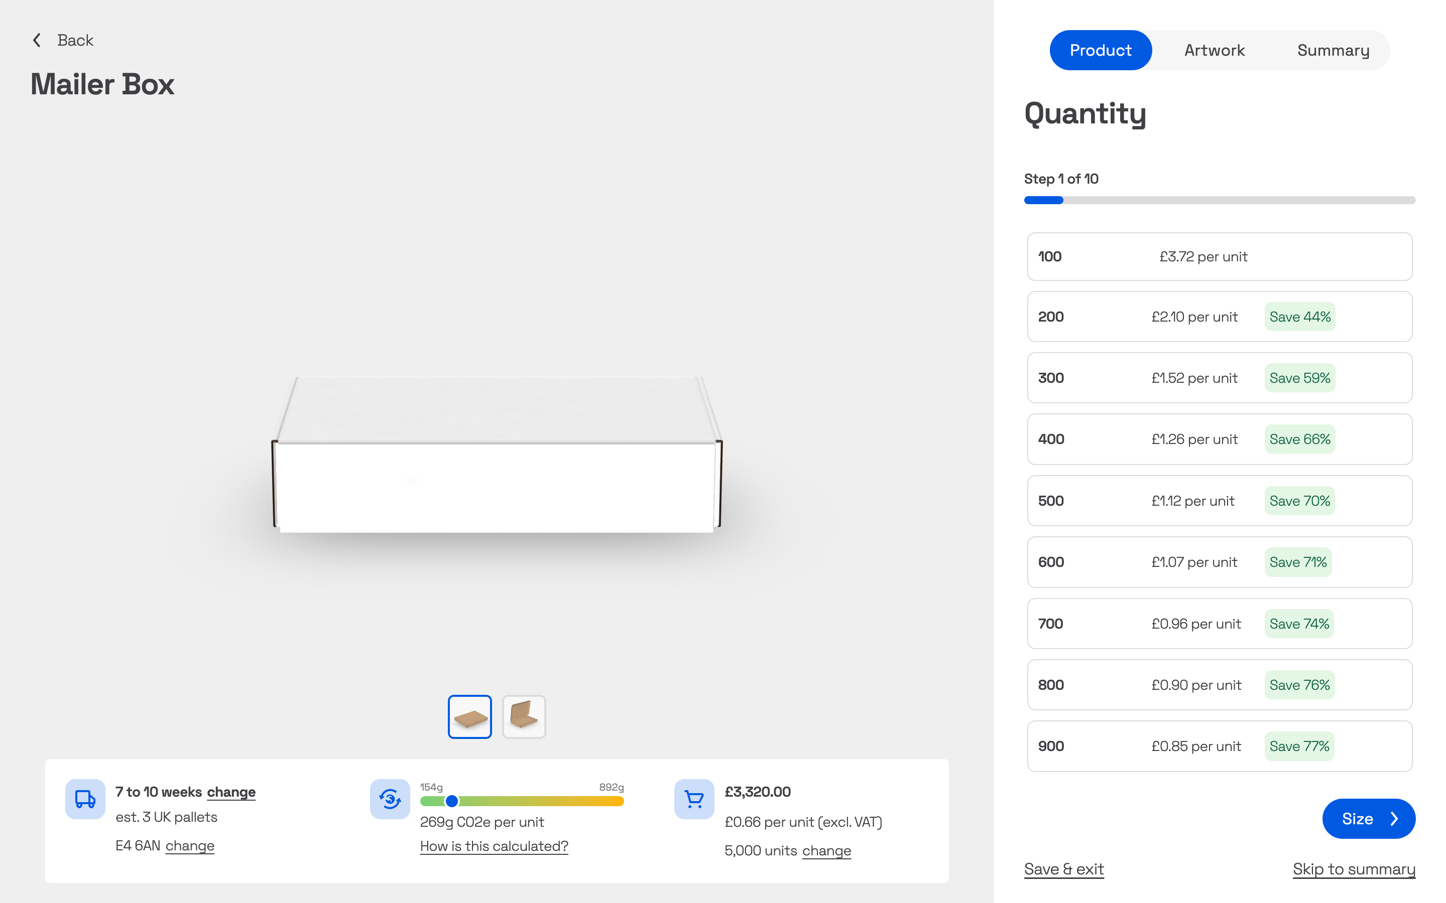Click the CO2 emissions cycle icon

[x=390, y=799]
